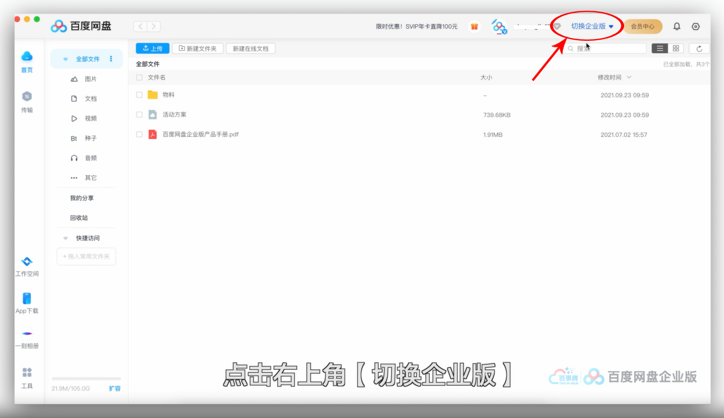Image resolution: width=724 pixels, height=418 pixels.
Task: Tick the select-all checkbox beside 文件名
Action: (140, 78)
